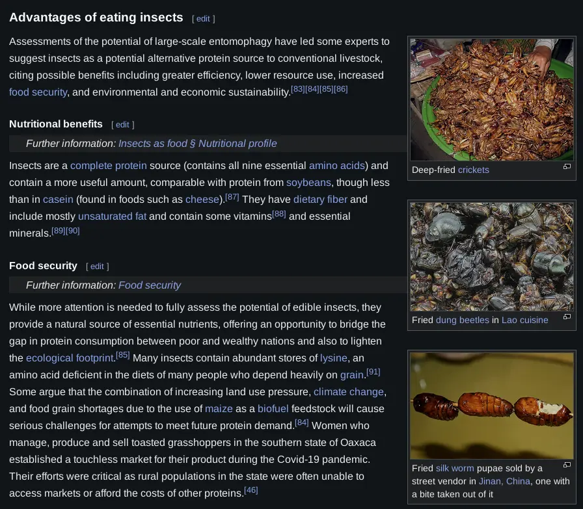Follow the climate change link
The height and width of the screenshot is (509, 583).
click(349, 391)
